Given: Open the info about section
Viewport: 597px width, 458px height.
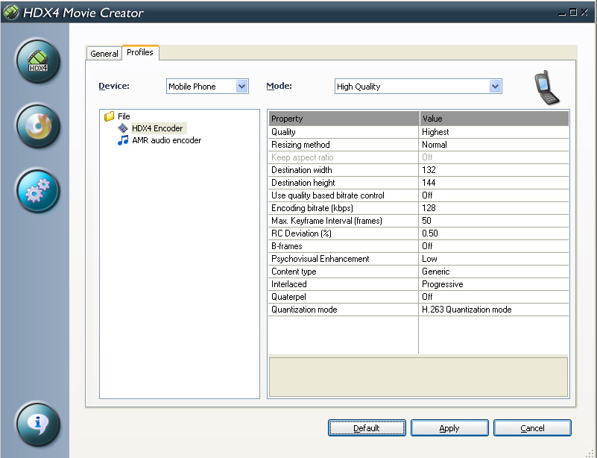Looking at the screenshot, I should [38, 424].
